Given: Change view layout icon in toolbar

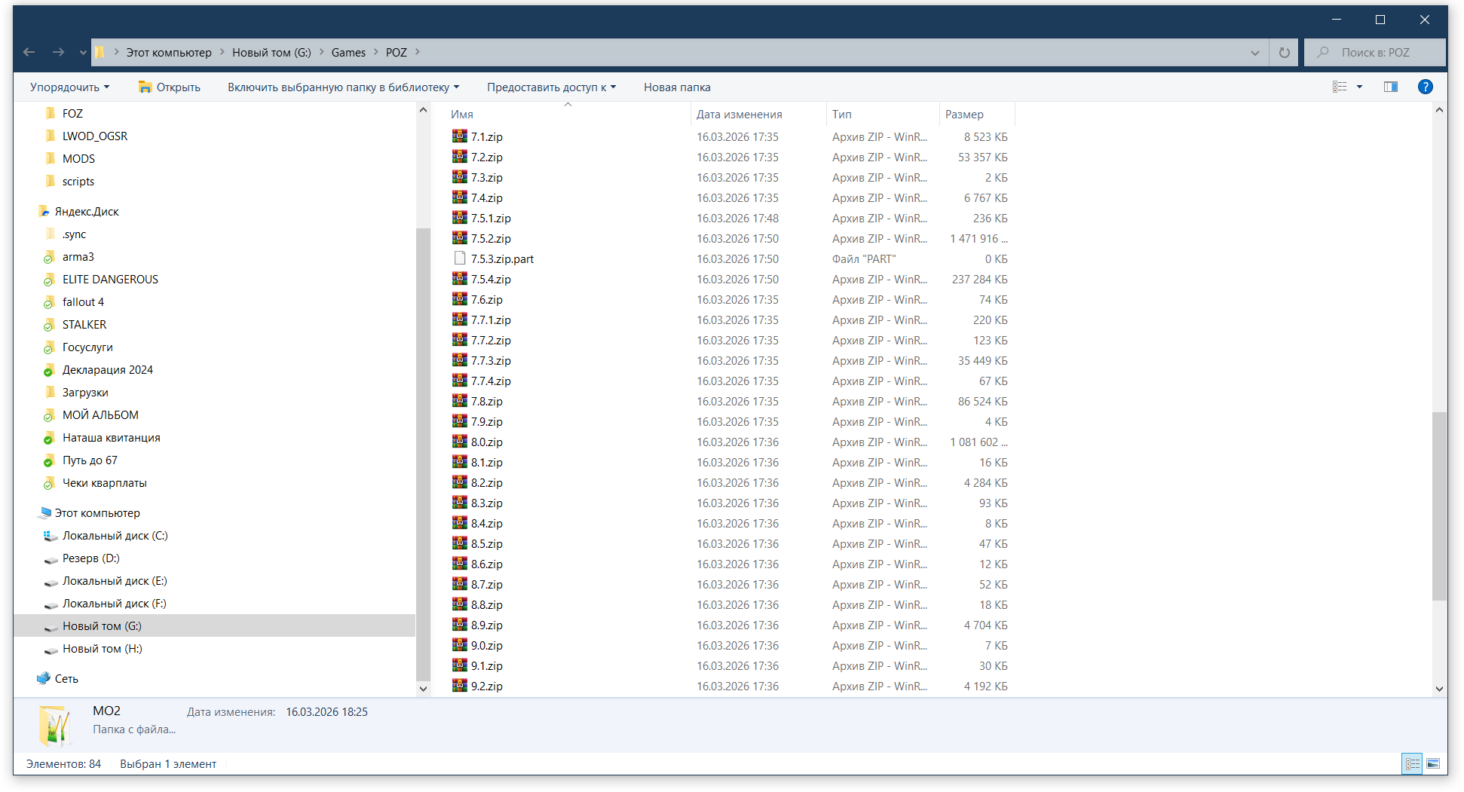Looking at the screenshot, I should click(1340, 87).
